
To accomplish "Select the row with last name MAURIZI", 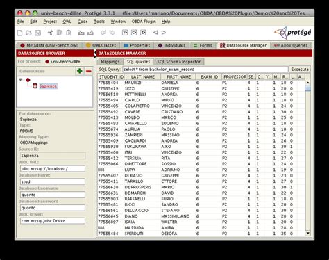I will tap(201, 83).
